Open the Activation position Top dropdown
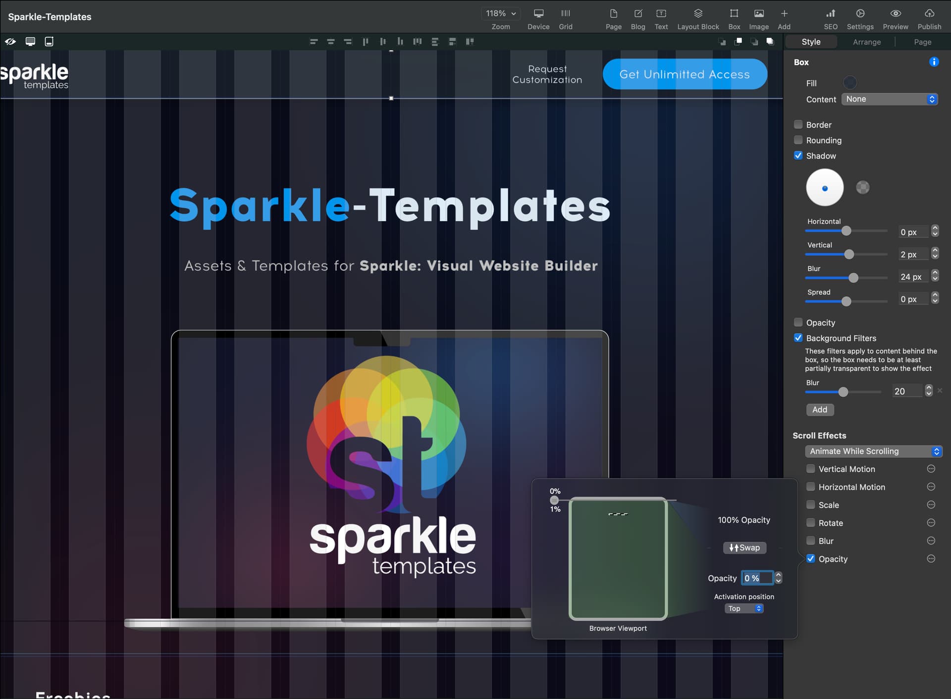 [744, 608]
